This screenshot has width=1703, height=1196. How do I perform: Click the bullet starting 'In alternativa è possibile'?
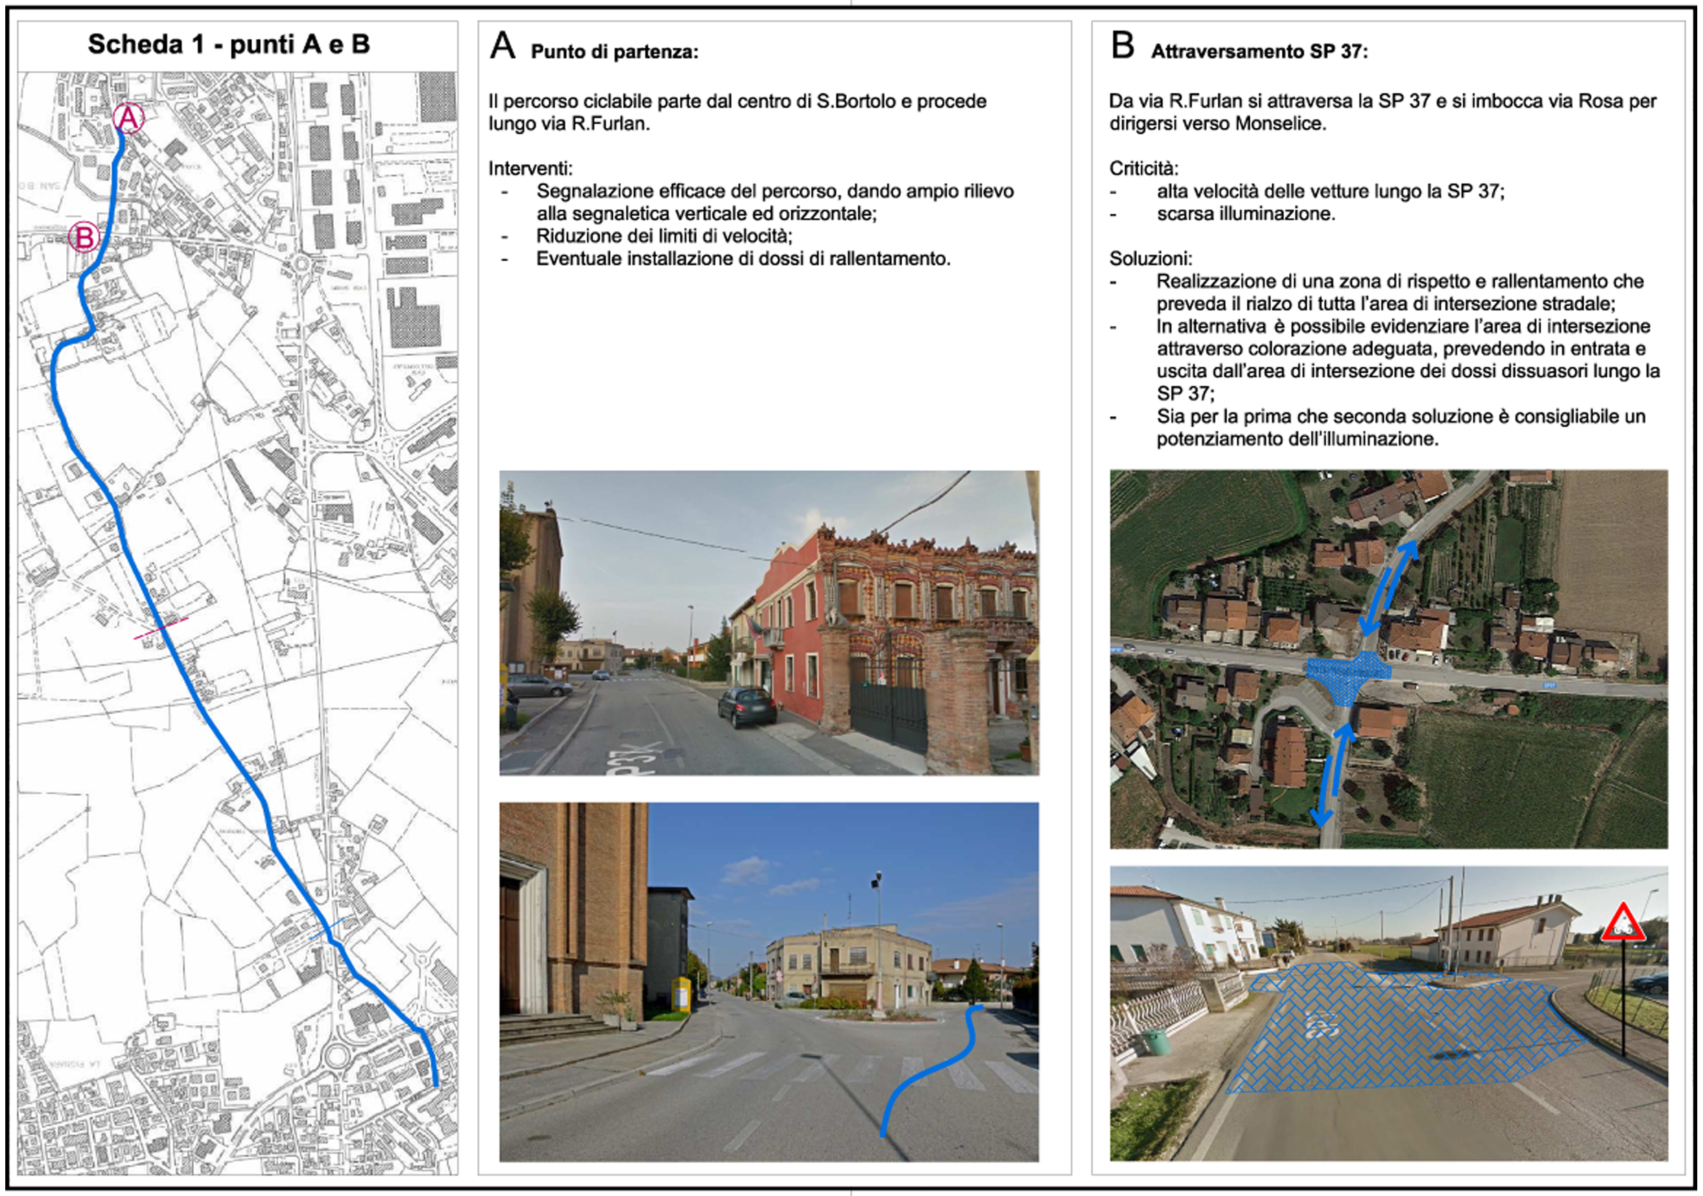1408,360
